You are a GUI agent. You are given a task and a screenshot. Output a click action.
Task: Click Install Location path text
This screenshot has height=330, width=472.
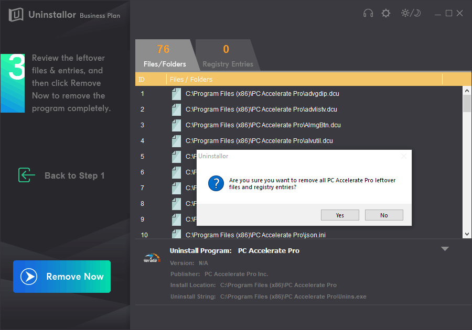coord(278,285)
